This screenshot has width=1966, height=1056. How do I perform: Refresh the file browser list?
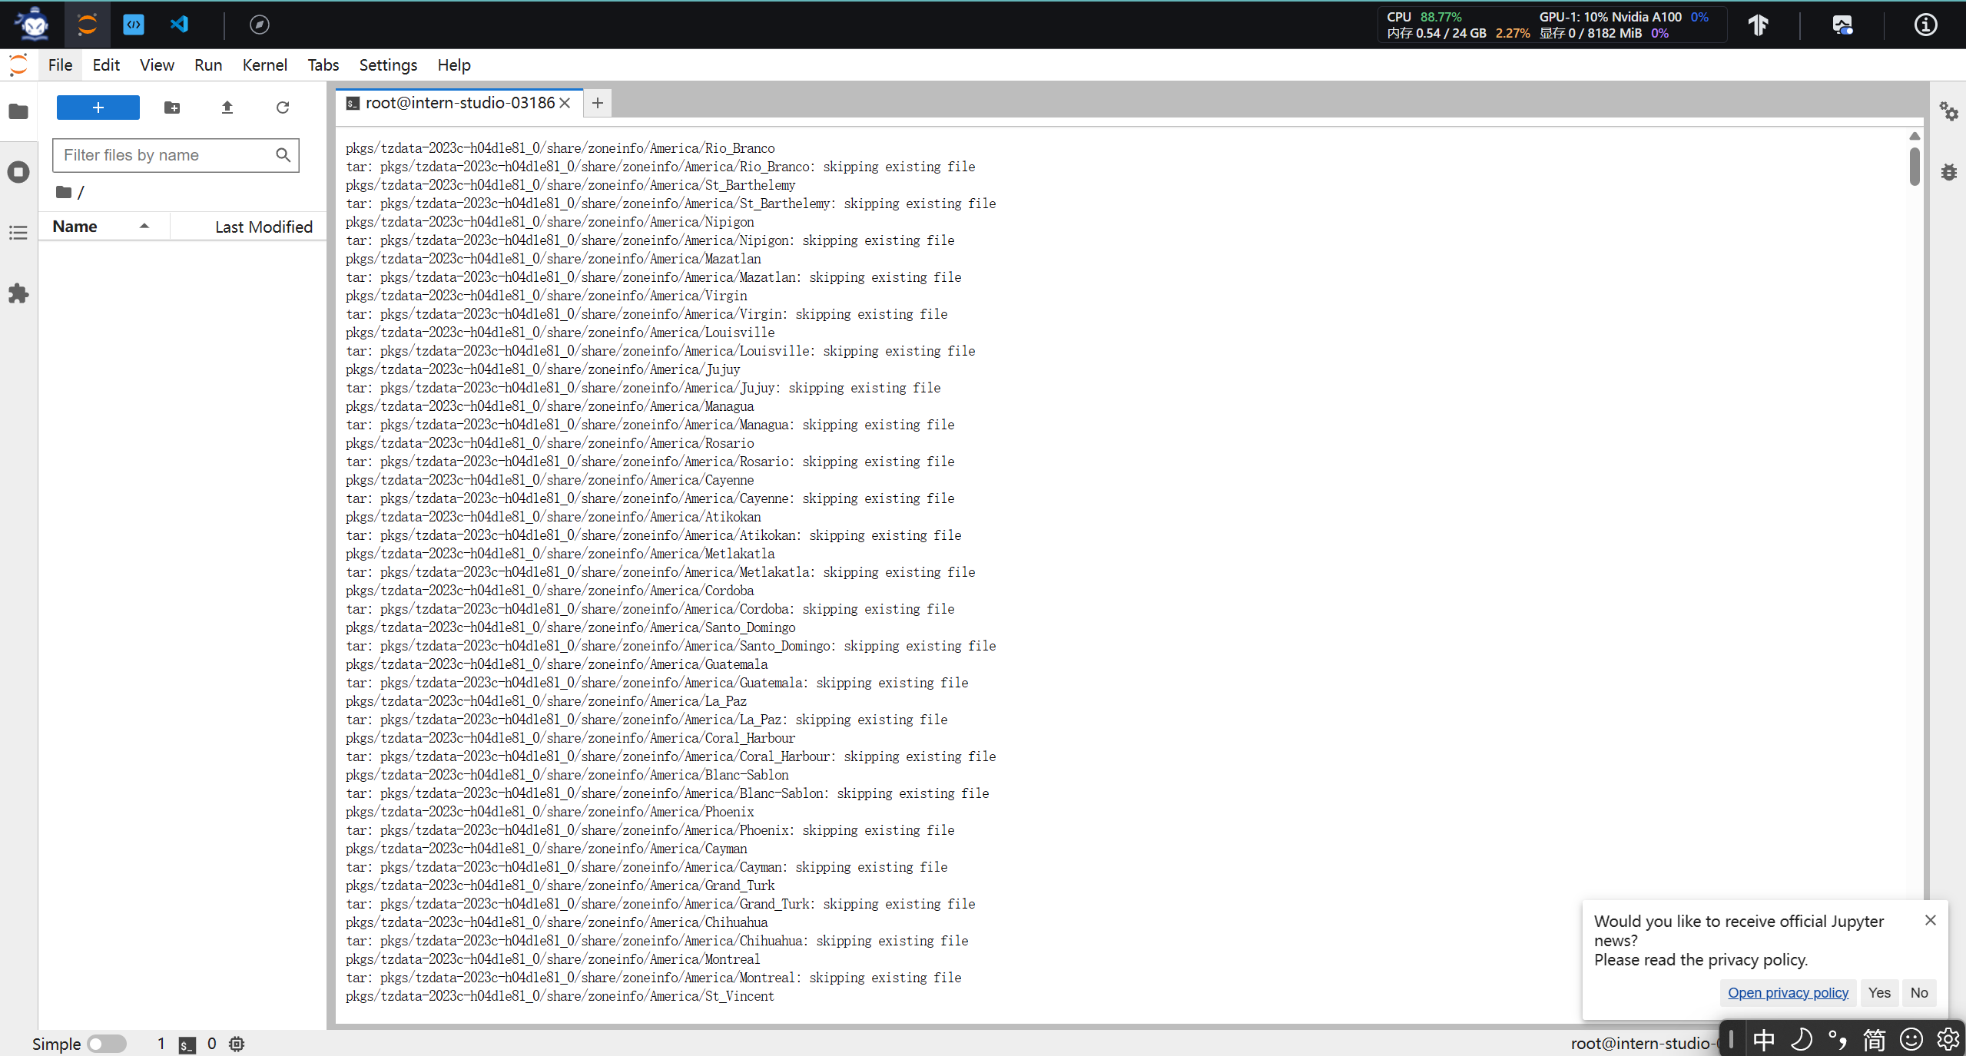click(x=283, y=108)
